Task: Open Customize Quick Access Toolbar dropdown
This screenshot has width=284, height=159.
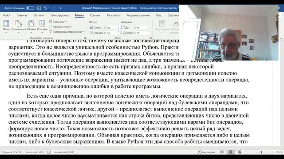Action: point(60,8)
